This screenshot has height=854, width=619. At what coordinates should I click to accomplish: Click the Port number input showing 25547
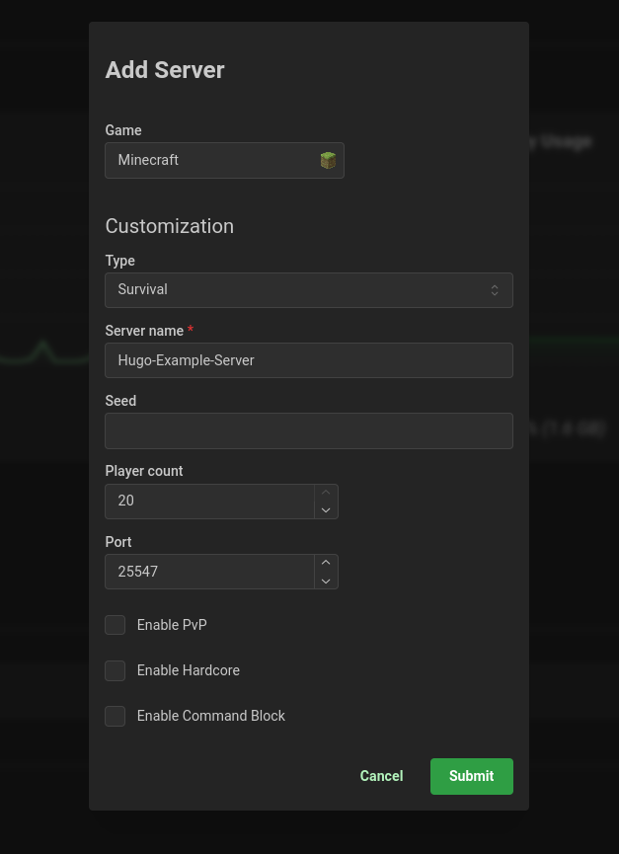pos(209,572)
